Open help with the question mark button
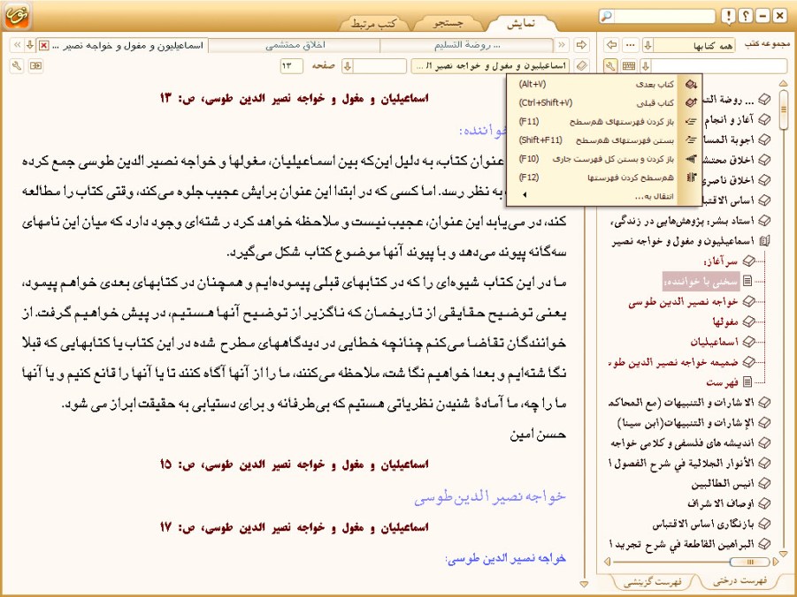Image resolution: width=797 pixels, height=597 pixels. (x=746, y=16)
